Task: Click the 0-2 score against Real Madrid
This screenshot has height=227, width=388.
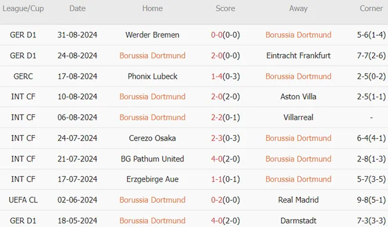Action: pyautogui.click(x=217, y=200)
